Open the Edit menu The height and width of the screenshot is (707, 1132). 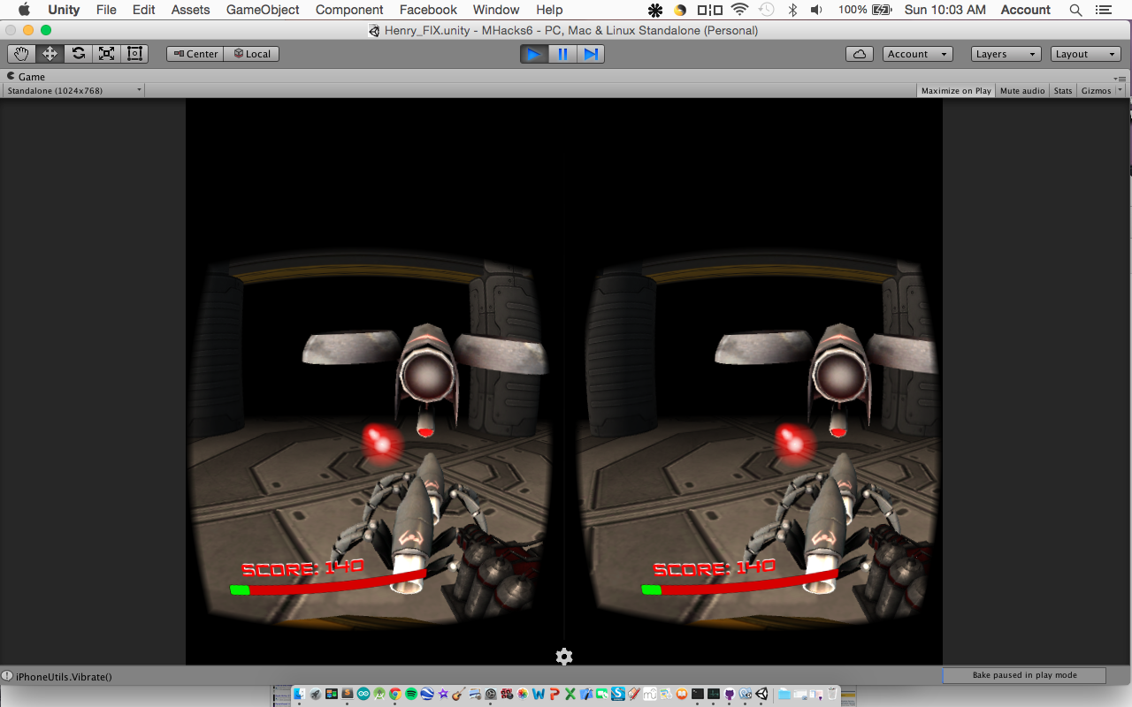(x=144, y=10)
